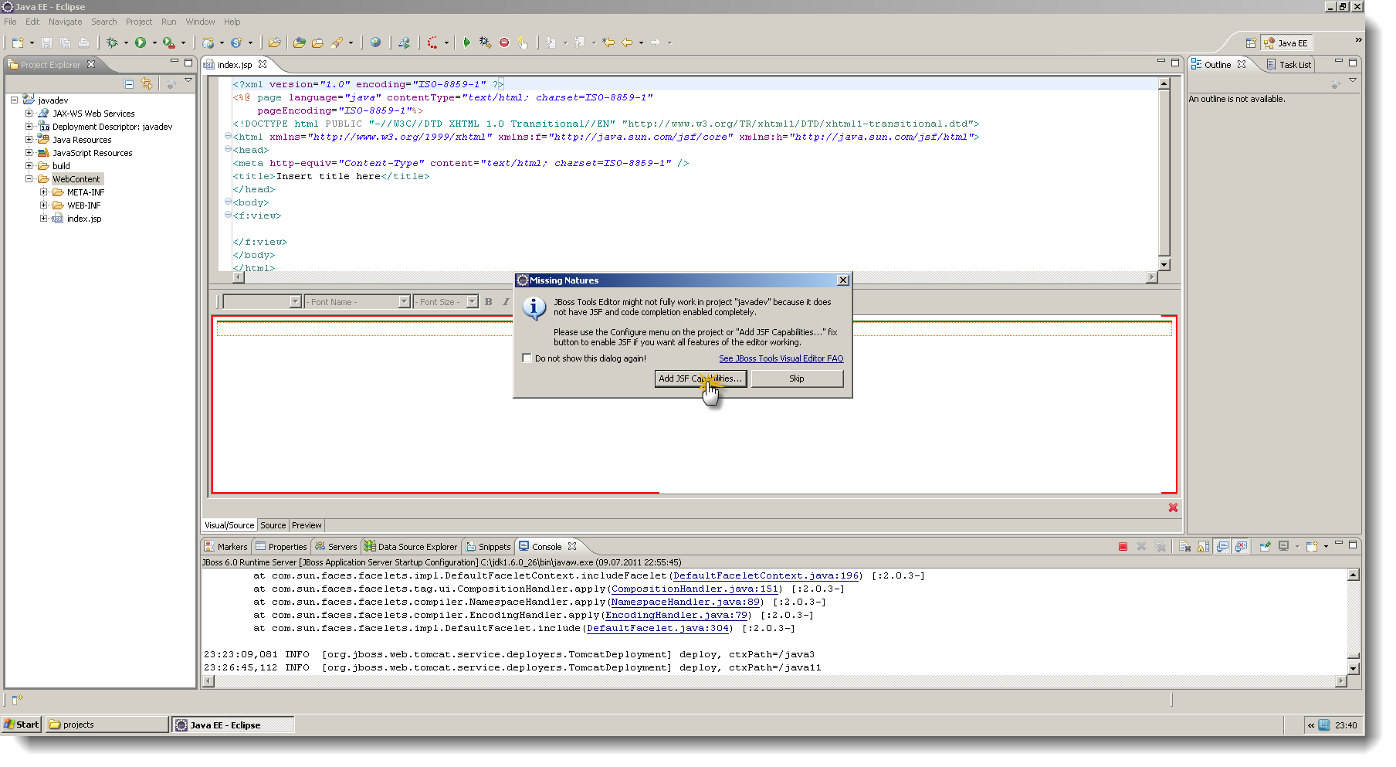1396x767 pixels.
Task: Click Open Perspective icon near Java EE
Action: 1251,43
